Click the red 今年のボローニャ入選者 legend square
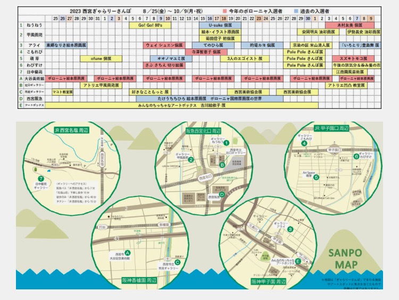Screen dimensions: 399x300 point(225,11)
